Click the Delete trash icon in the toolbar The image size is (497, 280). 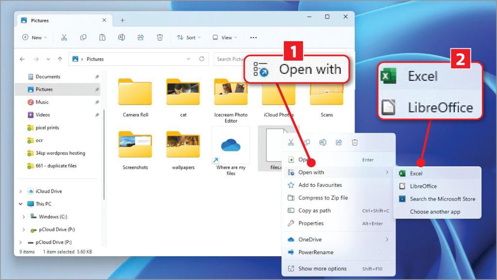[x=160, y=38]
